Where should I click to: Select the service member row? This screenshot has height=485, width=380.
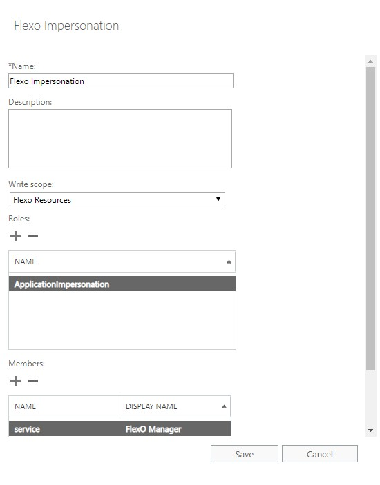pyautogui.click(x=120, y=428)
